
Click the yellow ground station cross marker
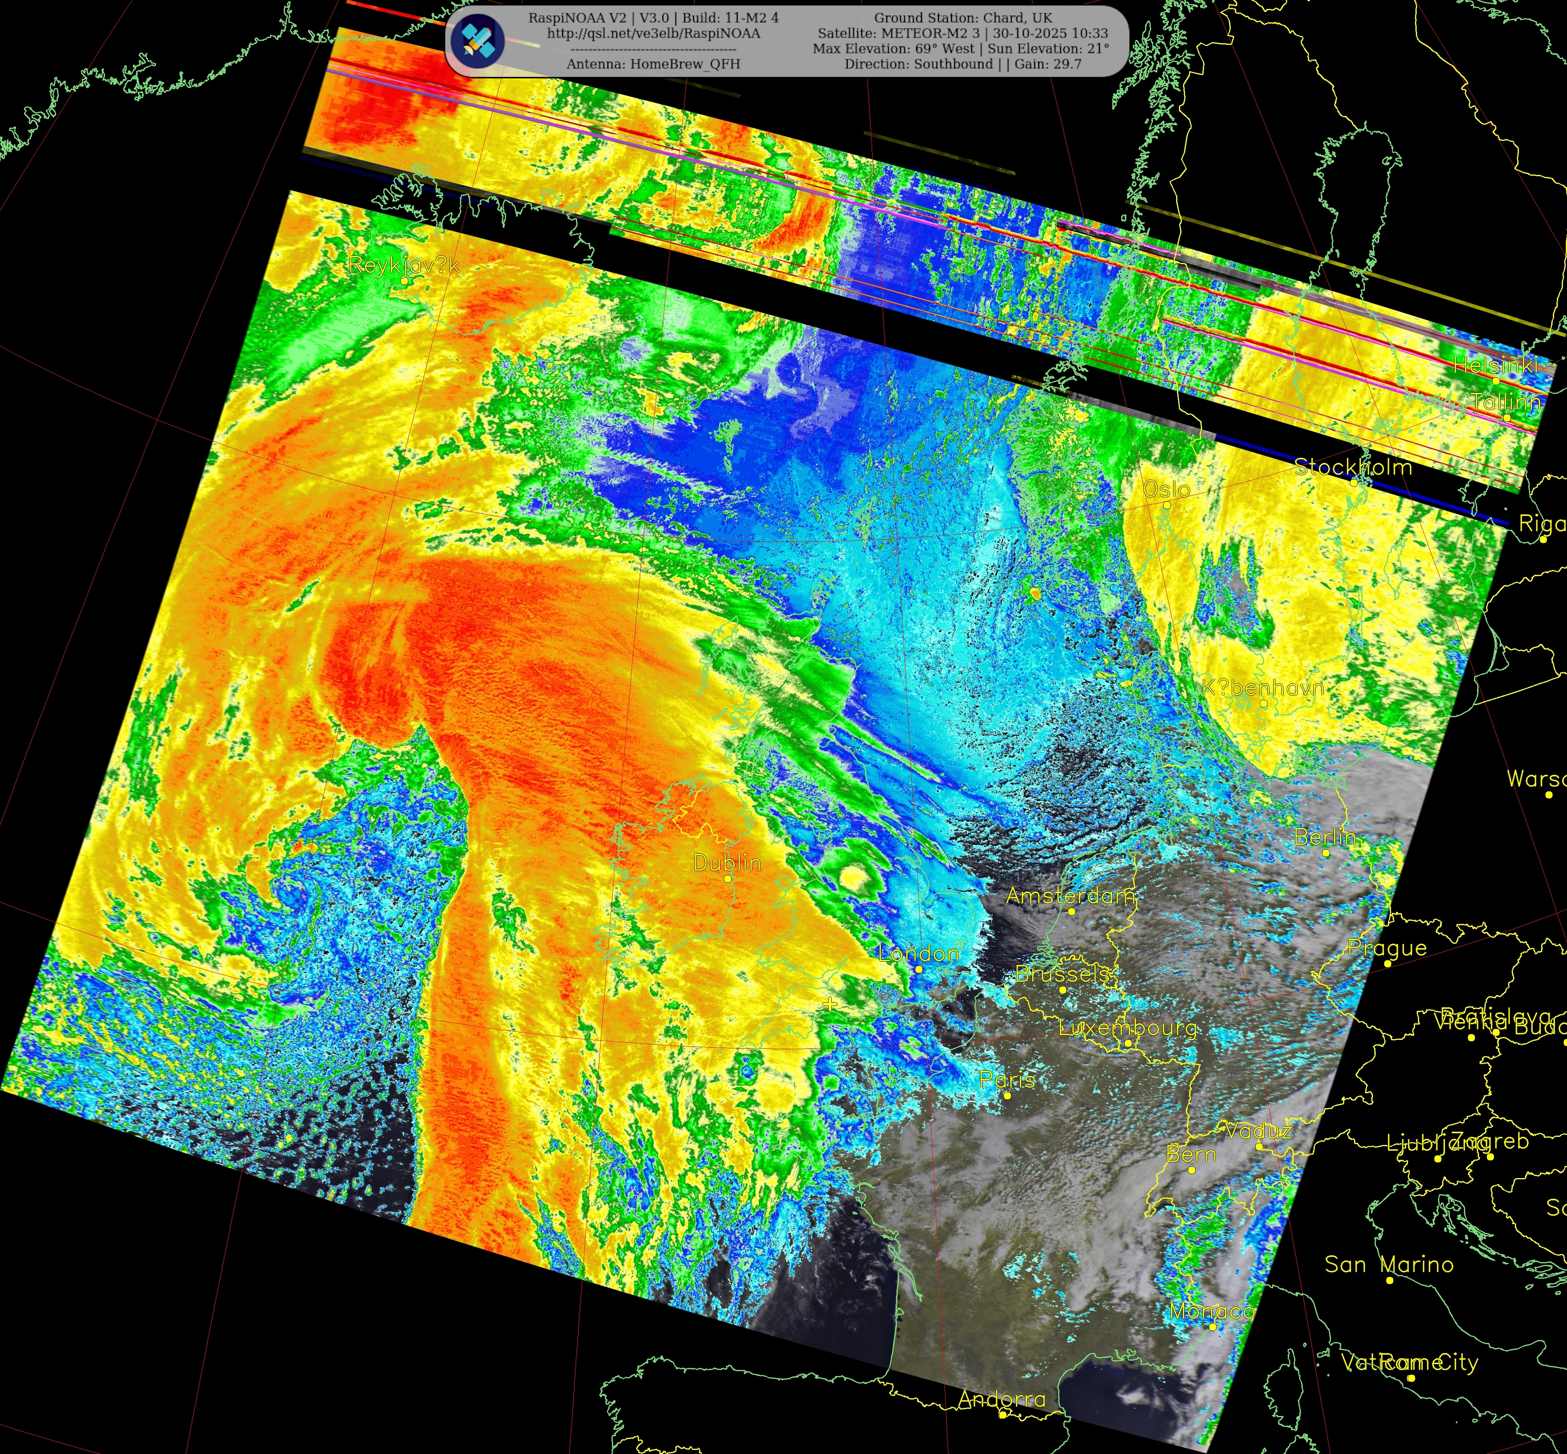point(830,1005)
